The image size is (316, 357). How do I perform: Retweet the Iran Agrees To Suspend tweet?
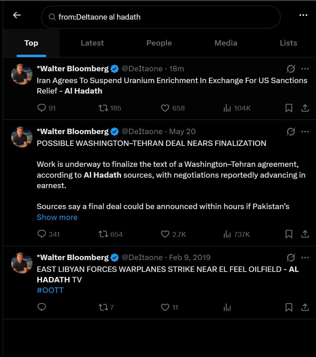point(103,108)
